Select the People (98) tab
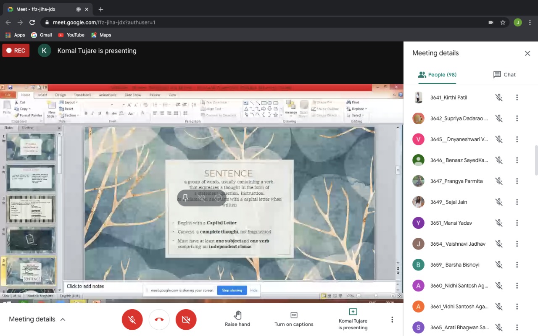 pyautogui.click(x=437, y=75)
